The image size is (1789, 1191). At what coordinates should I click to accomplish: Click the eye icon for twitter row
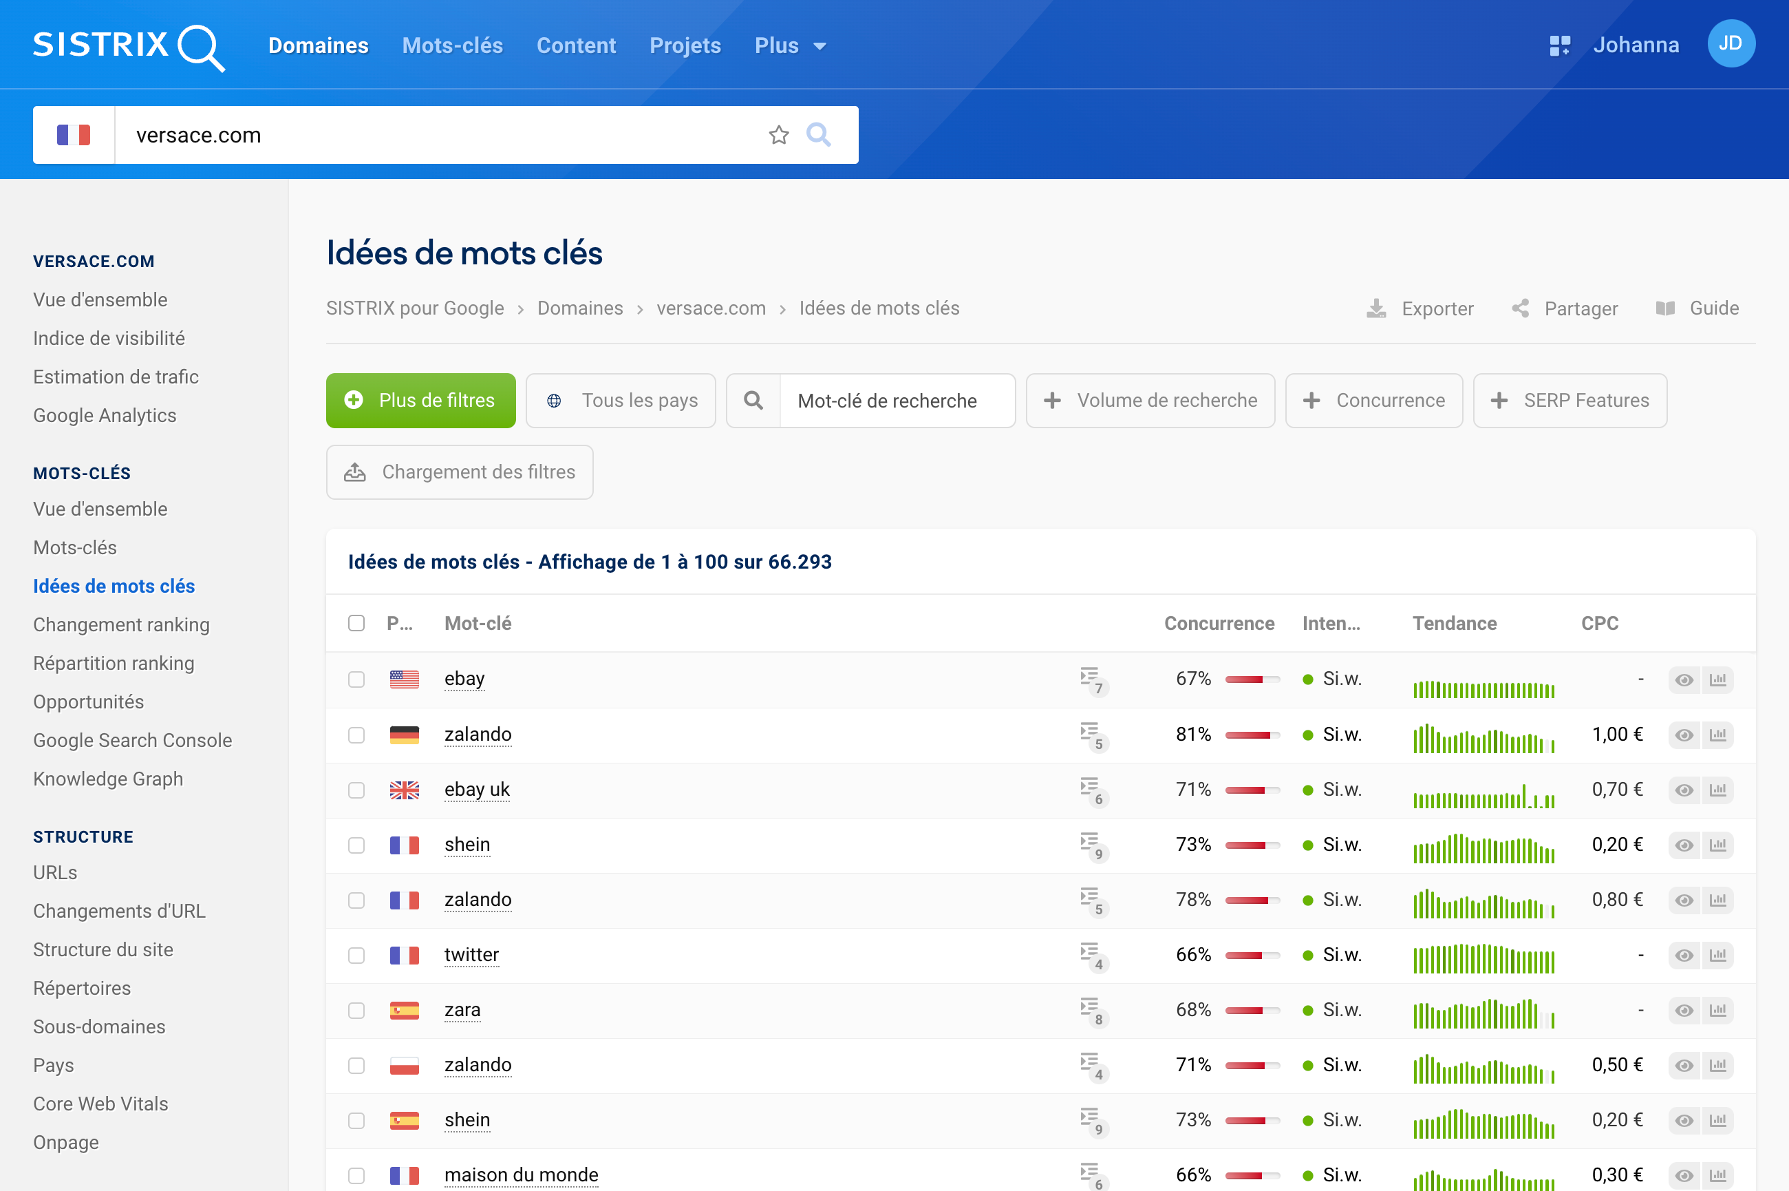1684,956
